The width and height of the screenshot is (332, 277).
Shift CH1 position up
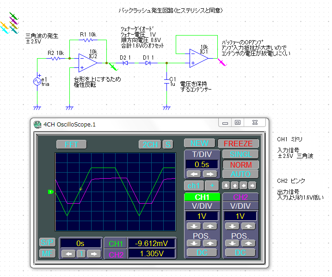tap(210, 243)
